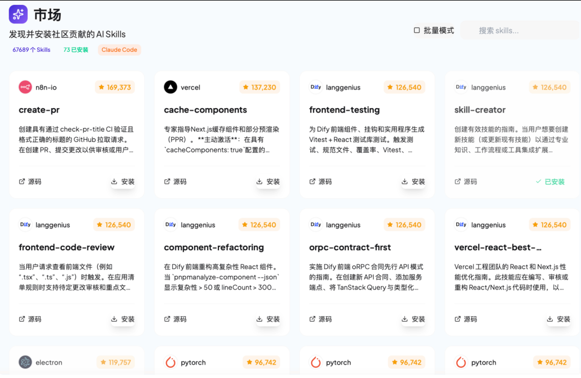Image resolution: width=581 pixels, height=378 pixels.
Task: Select the 67689 个 Skills tag
Action: click(x=32, y=50)
